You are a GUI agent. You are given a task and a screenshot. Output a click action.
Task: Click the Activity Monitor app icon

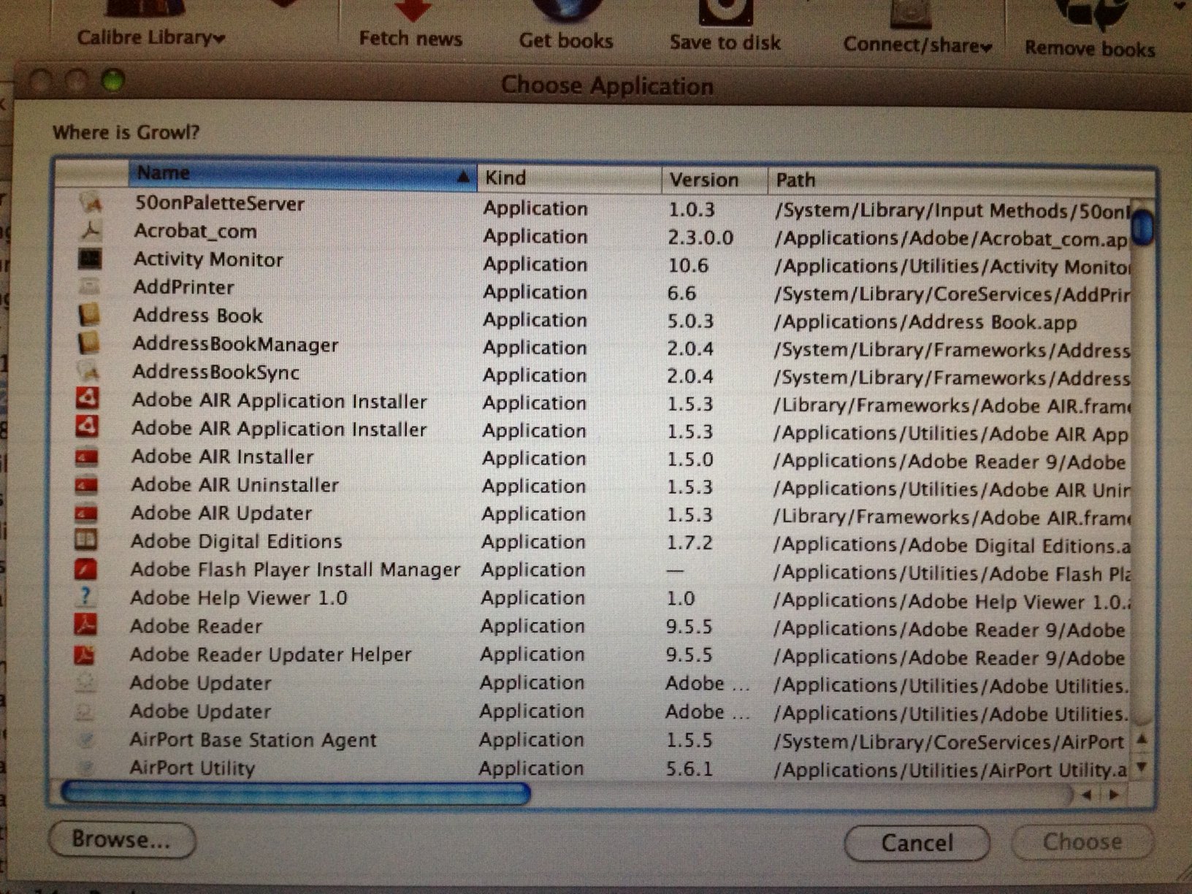89,259
